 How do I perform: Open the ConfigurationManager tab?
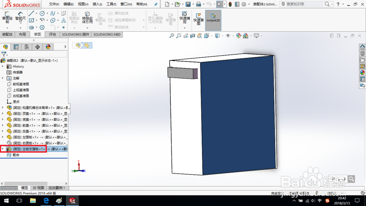tap(27, 47)
